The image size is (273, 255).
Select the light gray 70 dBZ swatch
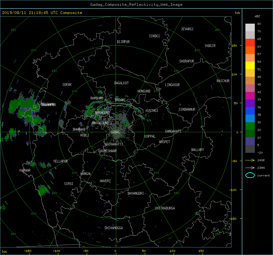point(250,28)
